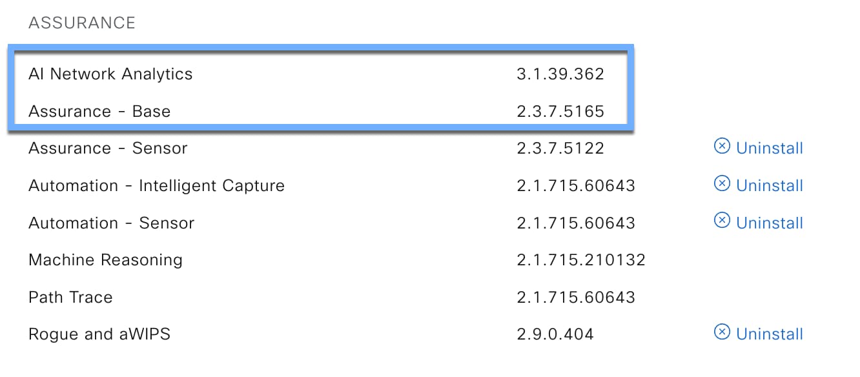Click the uninstall X icon for Automation - Sensor
The width and height of the screenshot is (860, 377).
tap(722, 221)
